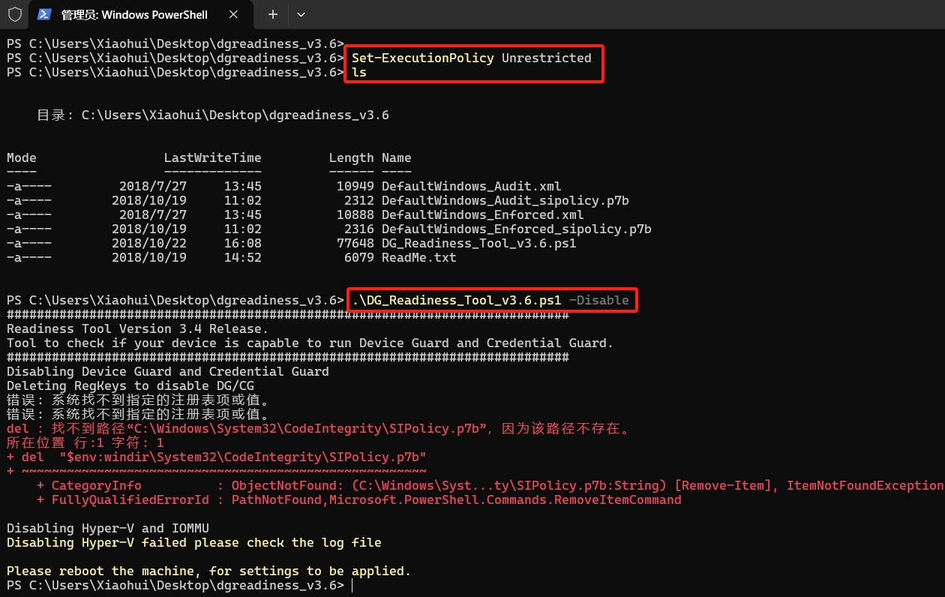Close the Windows PowerShell tab

tap(232, 14)
